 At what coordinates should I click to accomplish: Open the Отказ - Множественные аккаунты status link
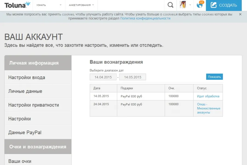point(209,108)
